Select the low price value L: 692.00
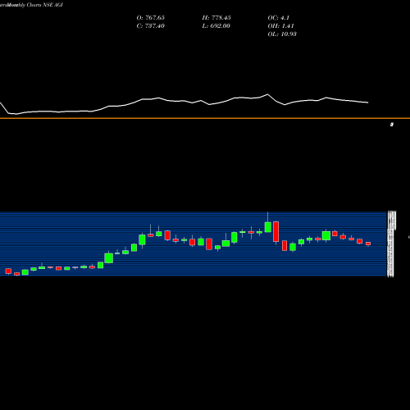The width and height of the screenshot is (410, 410). [216, 26]
